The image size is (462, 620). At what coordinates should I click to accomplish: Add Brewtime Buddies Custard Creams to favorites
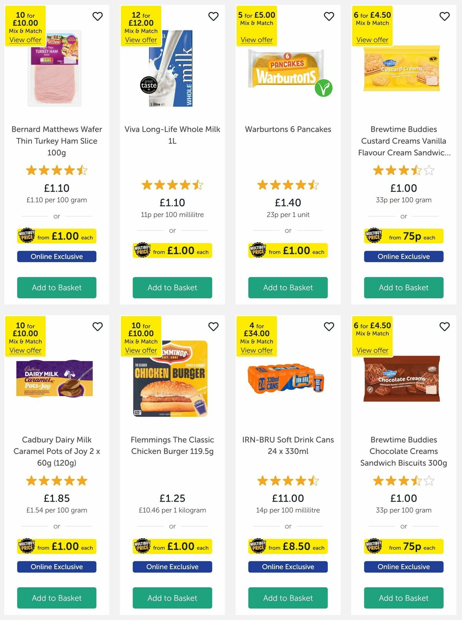tap(444, 17)
